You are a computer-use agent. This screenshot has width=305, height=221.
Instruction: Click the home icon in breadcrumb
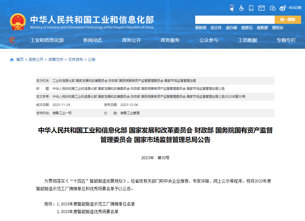[x=12, y=60]
